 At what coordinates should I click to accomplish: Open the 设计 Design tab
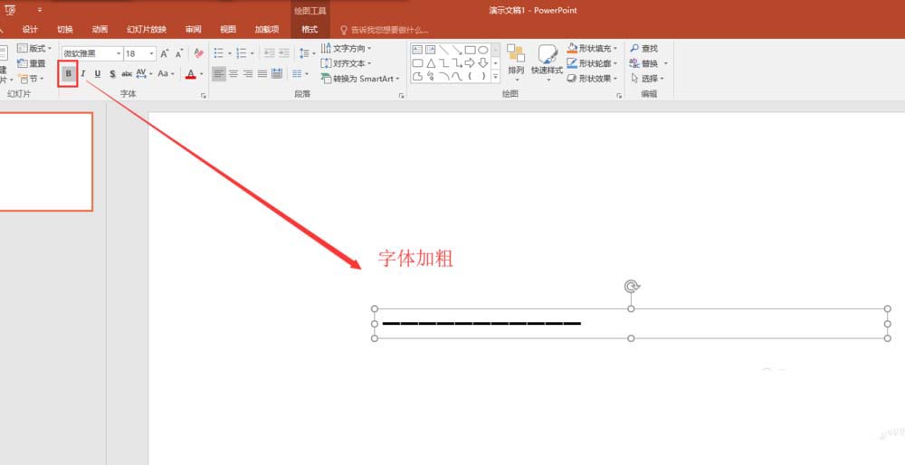30,30
